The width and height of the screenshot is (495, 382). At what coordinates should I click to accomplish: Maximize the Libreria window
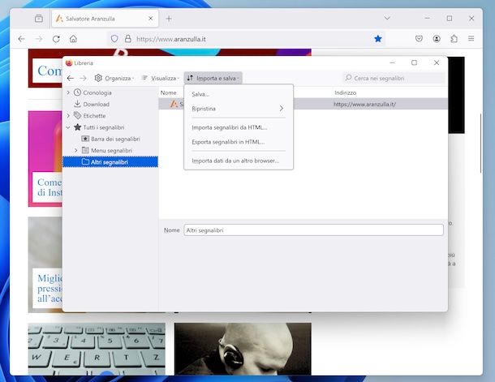[x=414, y=62]
